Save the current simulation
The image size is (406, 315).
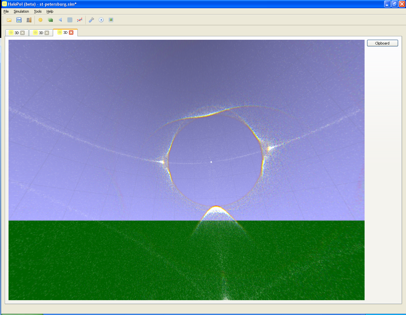[19, 20]
